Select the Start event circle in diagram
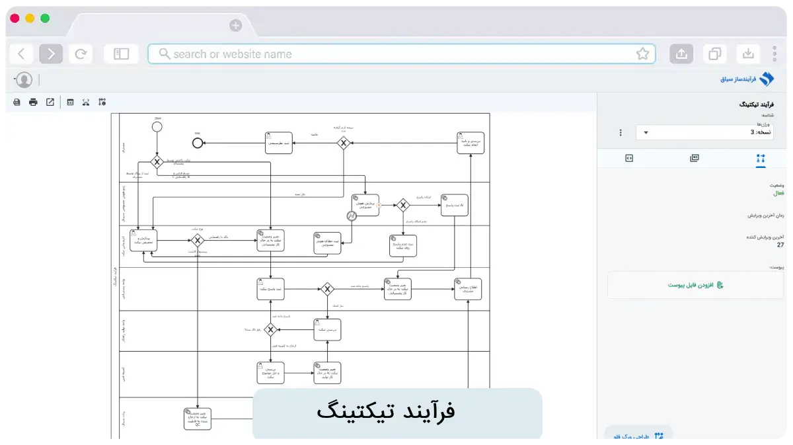 (x=157, y=127)
